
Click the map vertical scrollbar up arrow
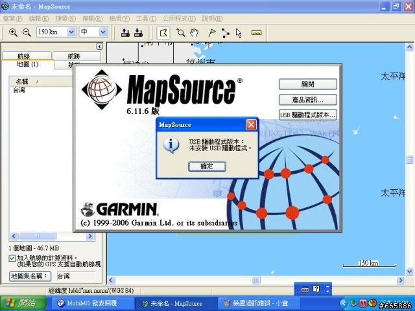pyautogui.click(x=409, y=47)
